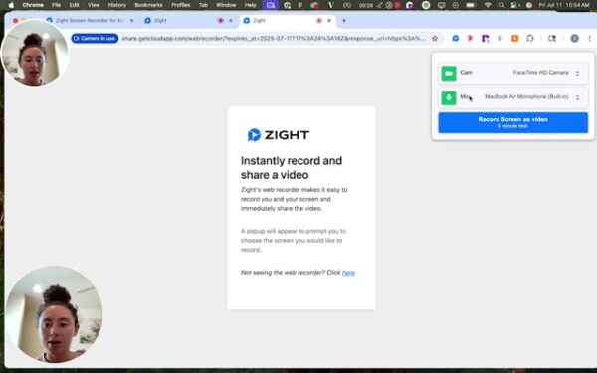Screen dimensions: 597x373
Task: Open Chrome three-dot menu
Action: tap(589, 38)
